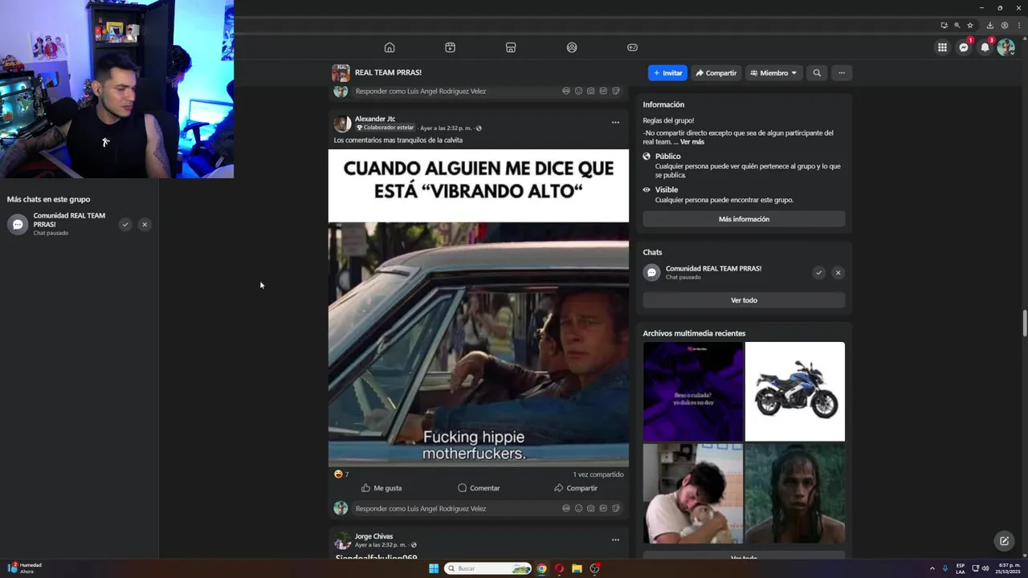
Task: Dismiss Comunidad chat with X in right panel
Action: tap(838, 273)
